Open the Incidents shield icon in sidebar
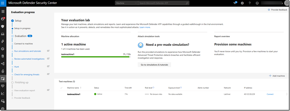 point(3,26)
